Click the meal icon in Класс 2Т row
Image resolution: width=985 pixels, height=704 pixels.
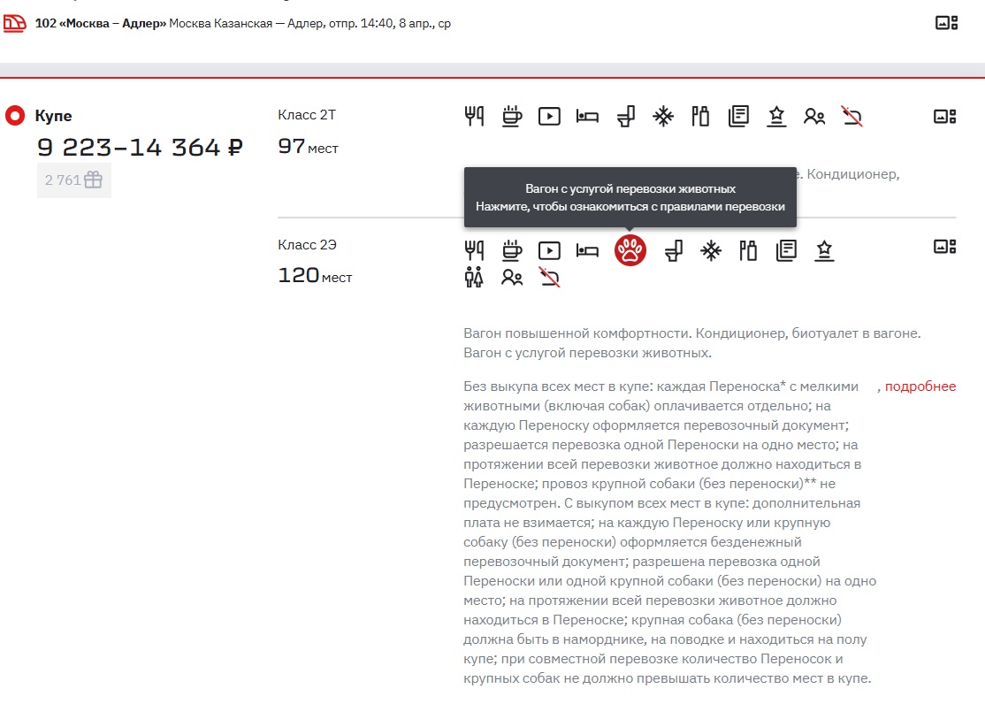tap(474, 116)
